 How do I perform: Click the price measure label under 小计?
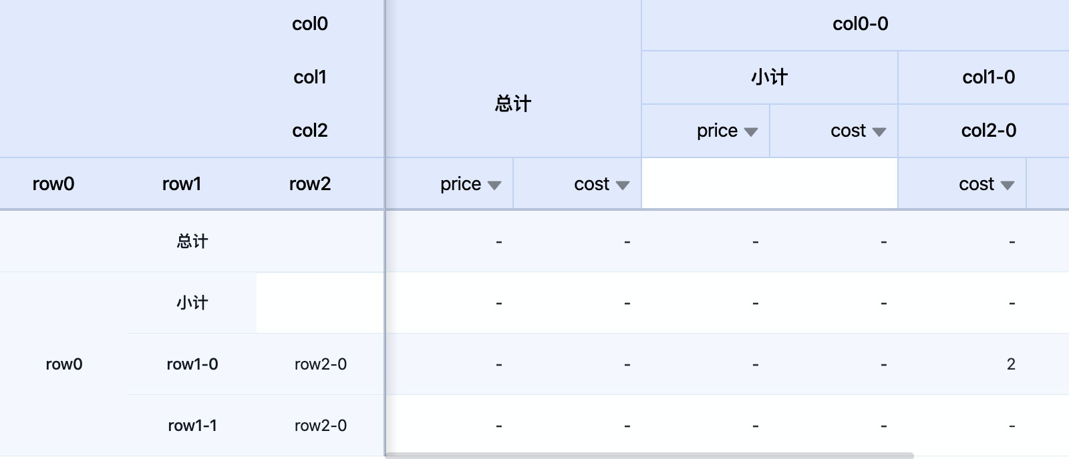[718, 131]
